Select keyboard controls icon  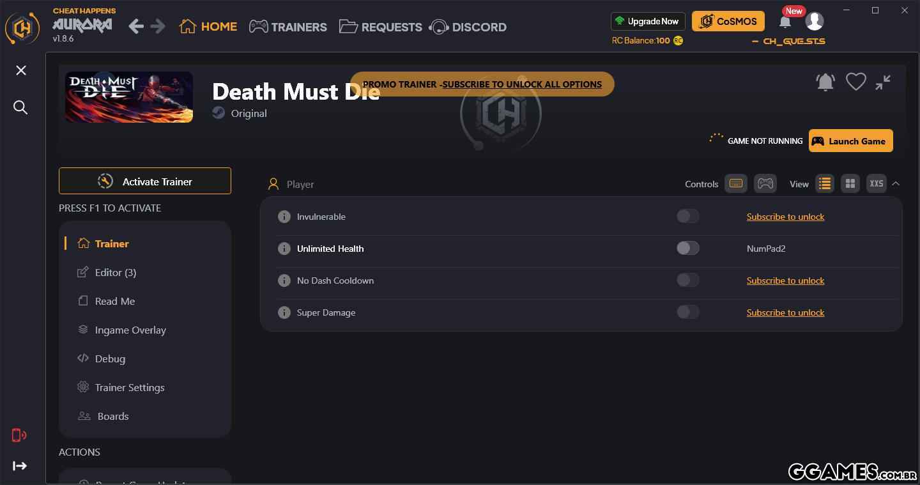(735, 184)
